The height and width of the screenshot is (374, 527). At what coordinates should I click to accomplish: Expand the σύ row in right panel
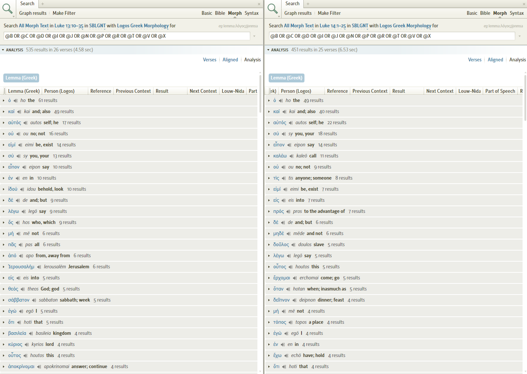269,134
